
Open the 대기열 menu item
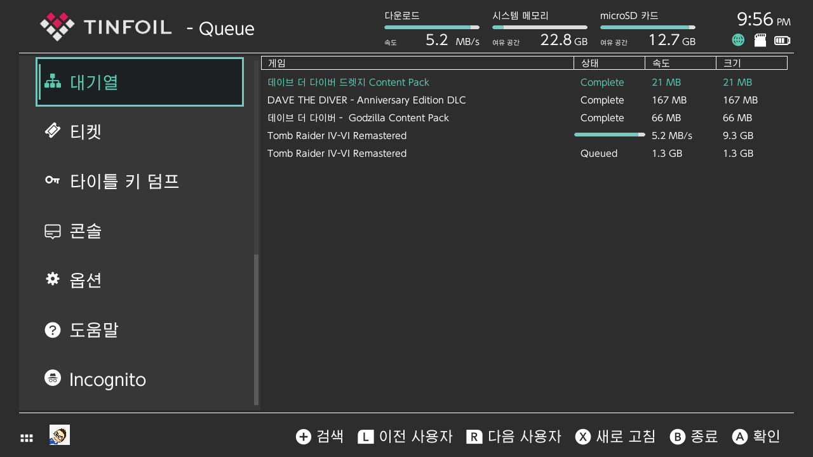tap(140, 82)
